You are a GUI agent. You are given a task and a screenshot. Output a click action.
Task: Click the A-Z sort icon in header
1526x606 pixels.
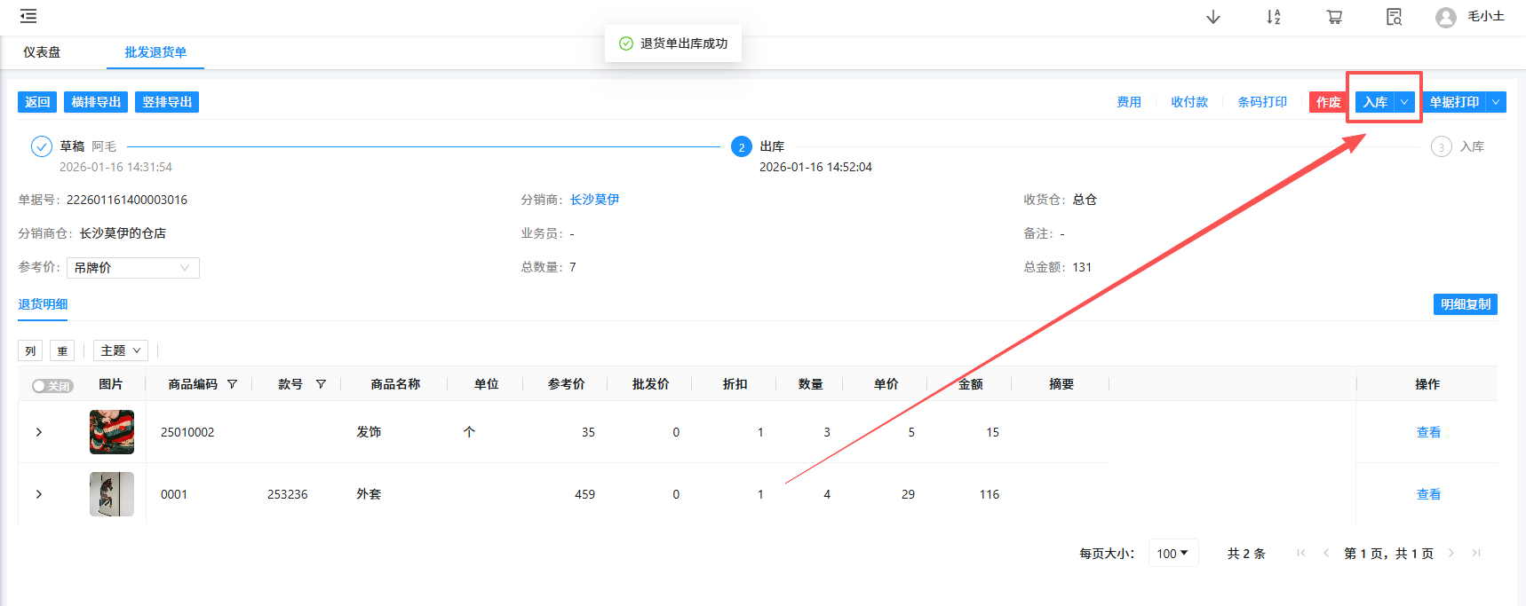(1273, 17)
